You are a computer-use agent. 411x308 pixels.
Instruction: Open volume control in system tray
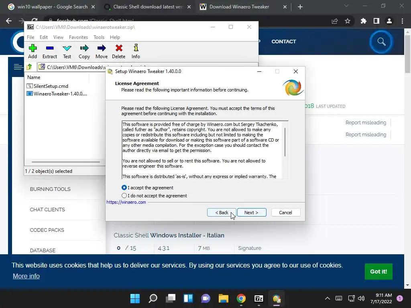coord(361,298)
